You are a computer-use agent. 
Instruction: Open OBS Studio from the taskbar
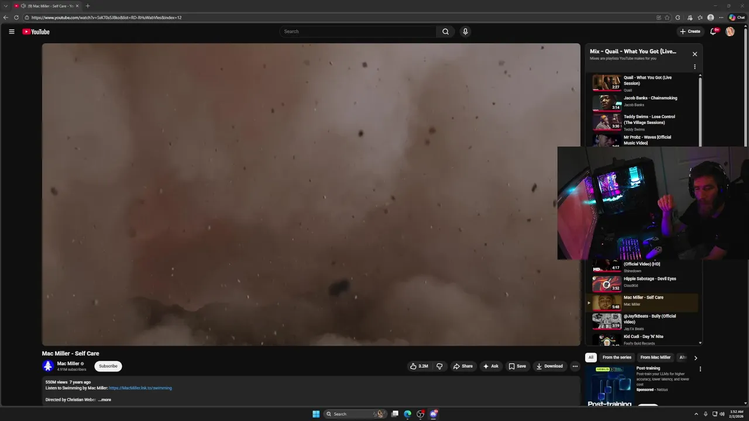[x=421, y=414]
